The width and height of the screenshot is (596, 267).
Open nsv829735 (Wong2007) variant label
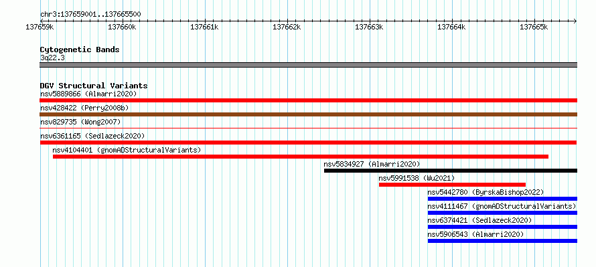80,122
